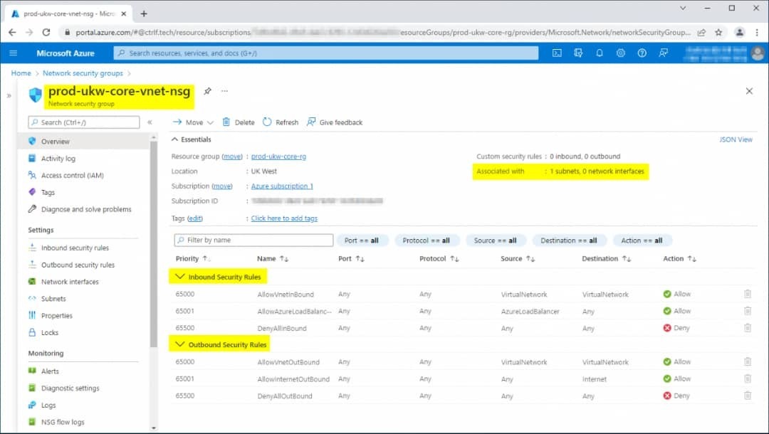769x434 pixels.
Task: Open the Chrome profile icon
Action: 739,32
